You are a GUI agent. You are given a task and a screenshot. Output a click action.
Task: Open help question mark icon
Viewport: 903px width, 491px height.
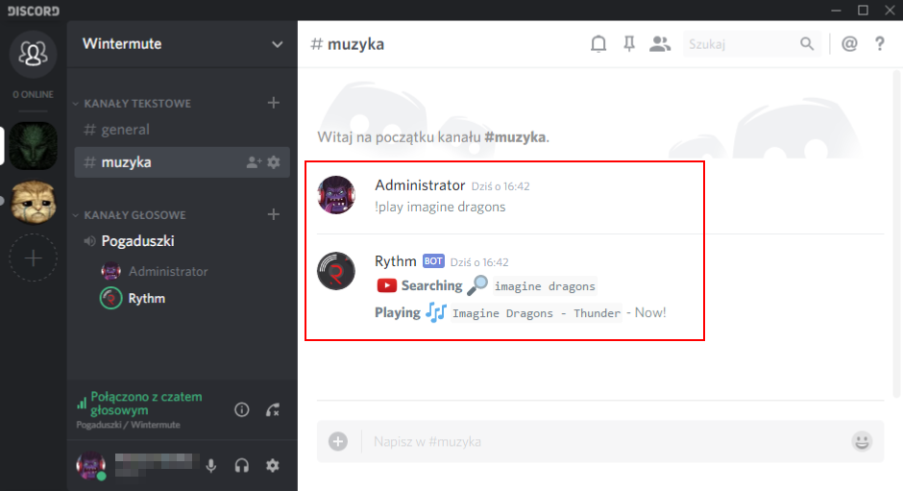pyautogui.click(x=879, y=44)
